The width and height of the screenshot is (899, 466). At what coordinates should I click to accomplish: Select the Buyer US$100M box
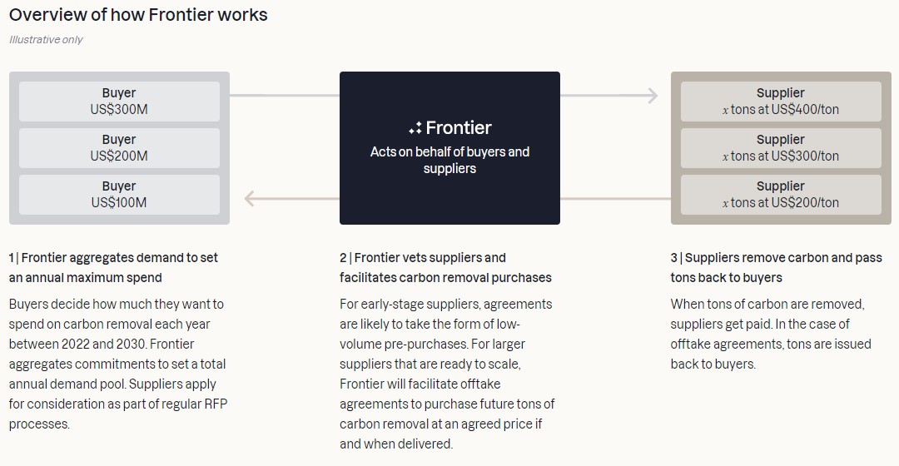(x=119, y=195)
